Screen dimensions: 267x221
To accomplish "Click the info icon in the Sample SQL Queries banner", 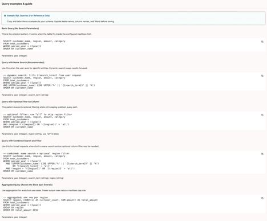I will click(5, 15).
